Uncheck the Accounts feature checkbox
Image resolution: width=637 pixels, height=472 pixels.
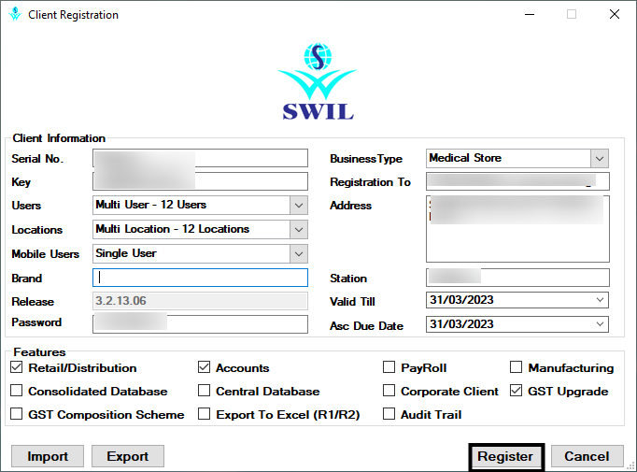(x=204, y=367)
